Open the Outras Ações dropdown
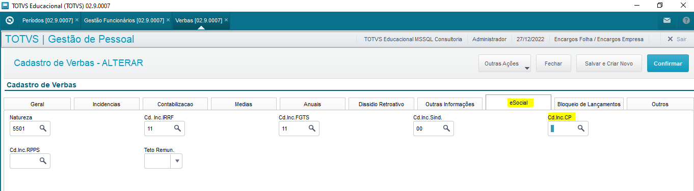Image resolution: width=694 pixels, height=191 pixels. [x=504, y=64]
